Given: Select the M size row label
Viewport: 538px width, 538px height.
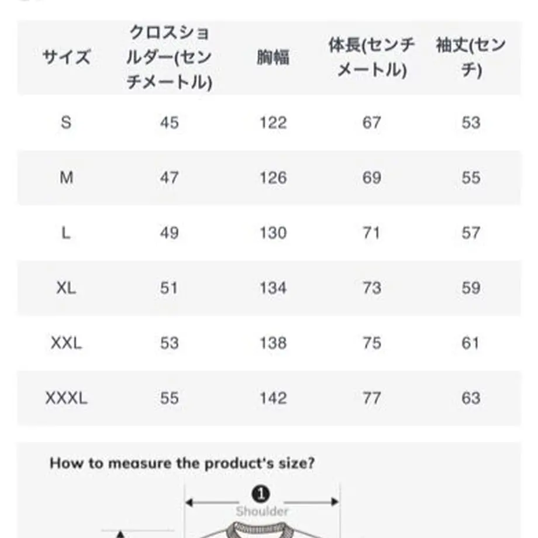Looking at the screenshot, I should 66,178.
